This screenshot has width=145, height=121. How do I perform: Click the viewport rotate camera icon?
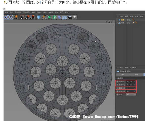coord(111,22)
